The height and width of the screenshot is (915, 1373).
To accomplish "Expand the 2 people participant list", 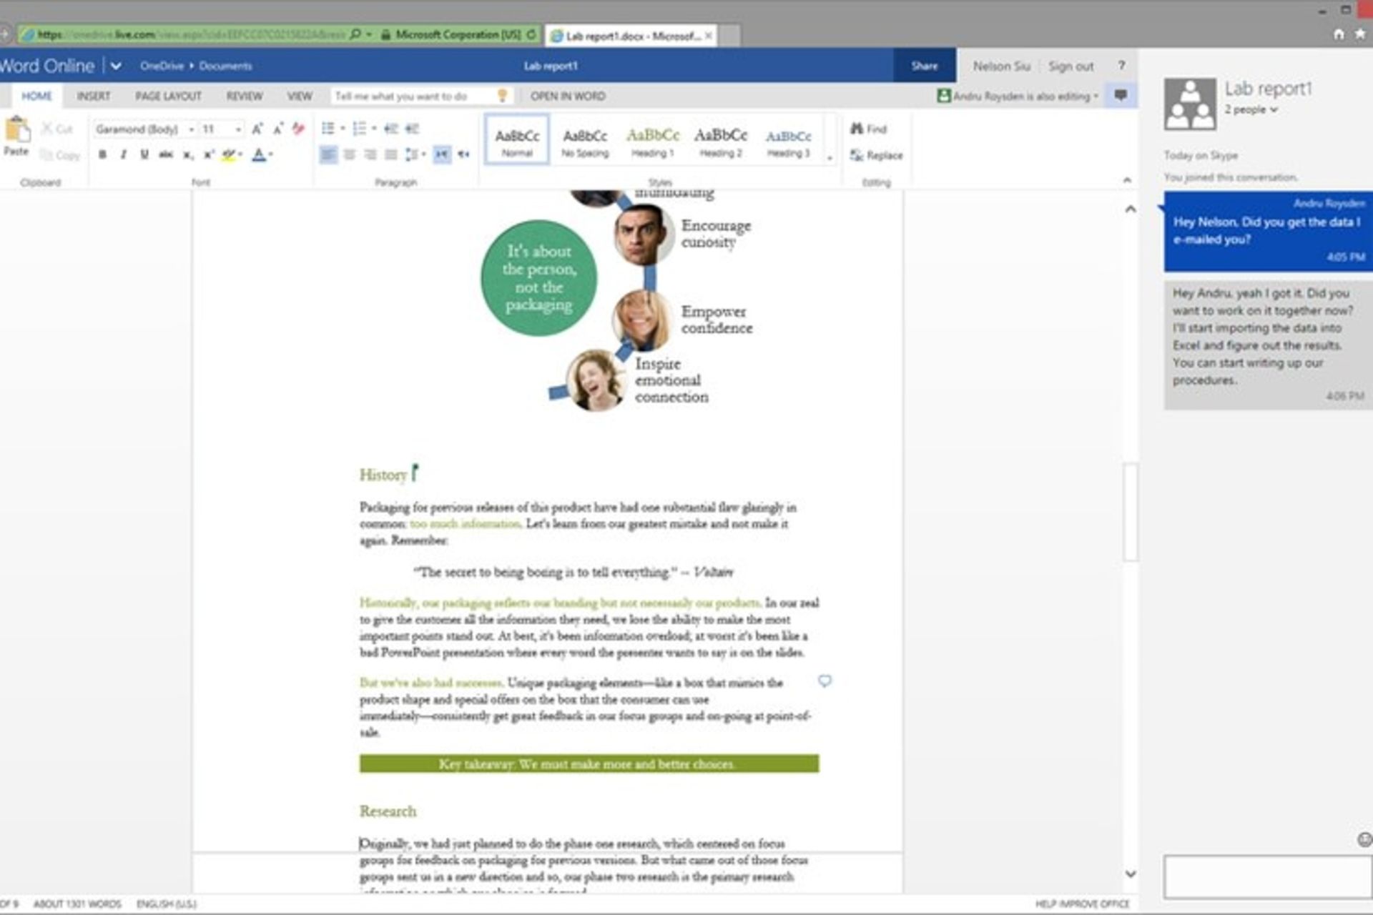I will tap(1251, 109).
